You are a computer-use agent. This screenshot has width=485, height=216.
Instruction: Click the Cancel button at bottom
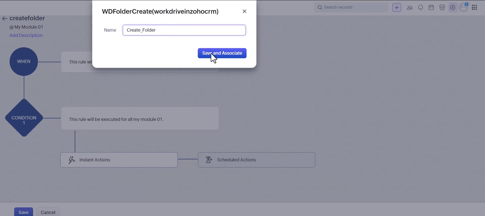pyautogui.click(x=48, y=212)
